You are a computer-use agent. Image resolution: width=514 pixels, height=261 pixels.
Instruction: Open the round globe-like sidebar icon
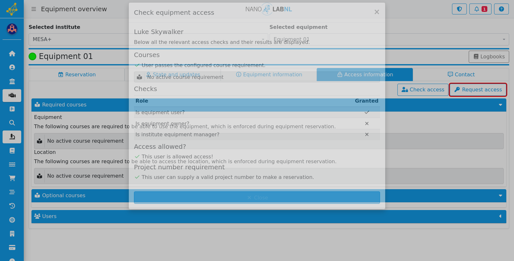click(x=12, y=220)
